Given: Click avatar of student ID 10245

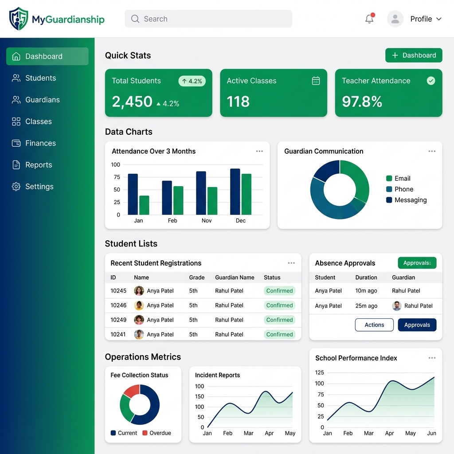Looking at the screenshot, I should (x=139, y=291).
